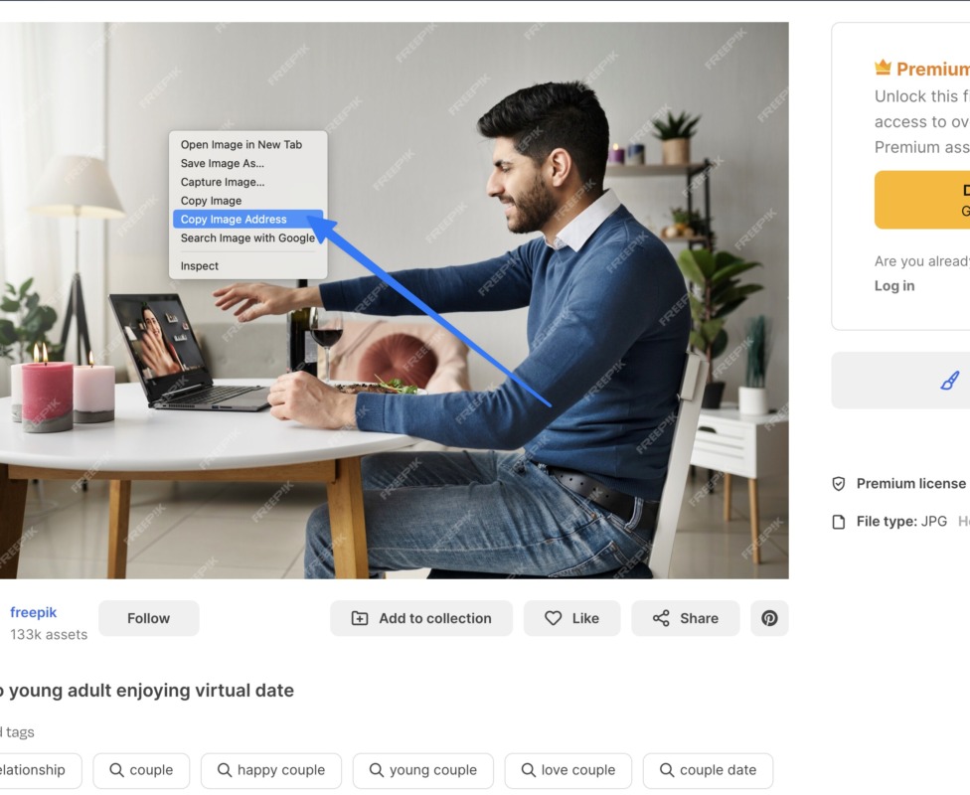Open the Share options
Screen dimensions: 970x795
686,618
